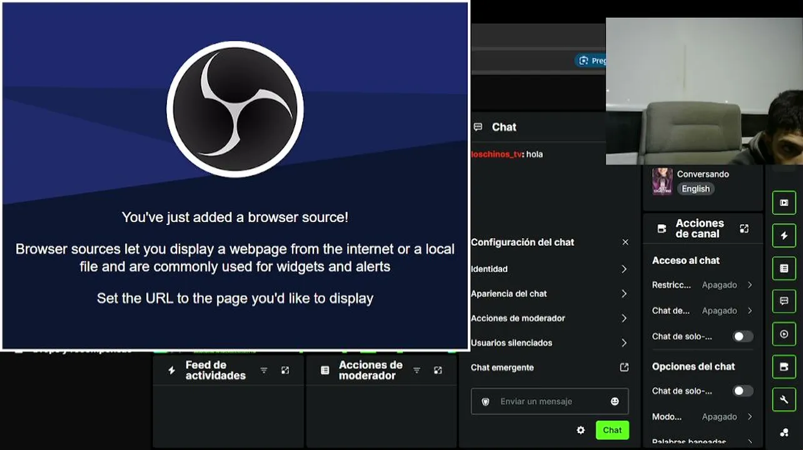
Task: Click the Apagado value next to Restricc...
Action: (719, 285)
